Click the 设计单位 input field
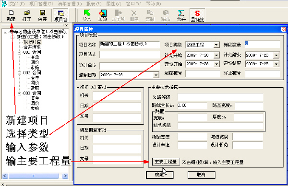 (x=130, y=66)
